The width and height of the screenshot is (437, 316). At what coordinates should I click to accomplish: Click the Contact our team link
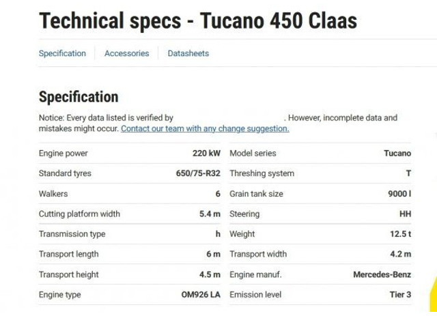pyautogui.click(x=205, y=128)
